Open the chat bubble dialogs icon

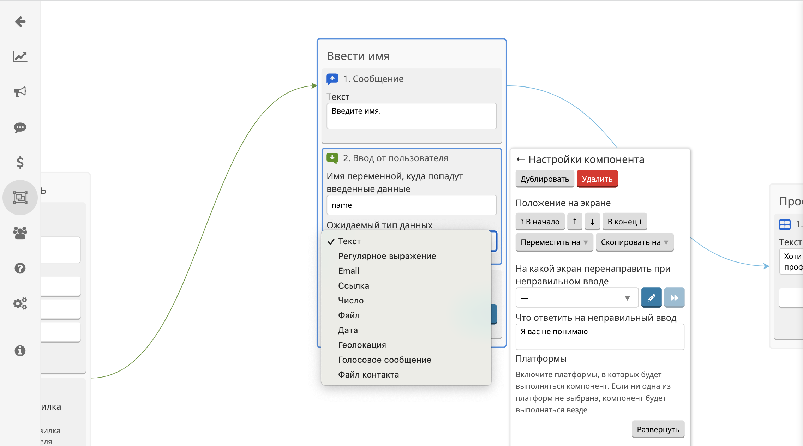20,127
